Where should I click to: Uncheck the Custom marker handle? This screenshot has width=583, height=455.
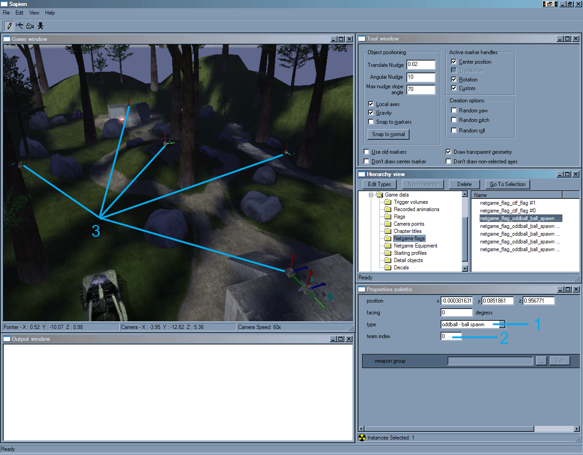[454, 88]
